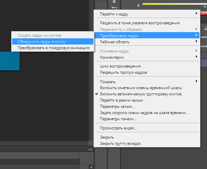Expand arrow next to 'Показать'
The image size is (207, 169).
click(x=197, y=81)
